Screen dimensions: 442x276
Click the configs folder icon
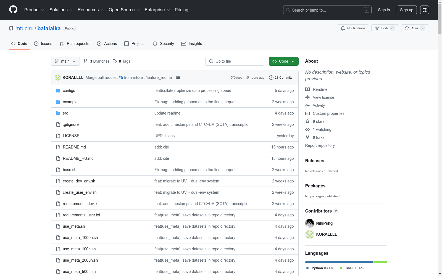click(58, 91)
